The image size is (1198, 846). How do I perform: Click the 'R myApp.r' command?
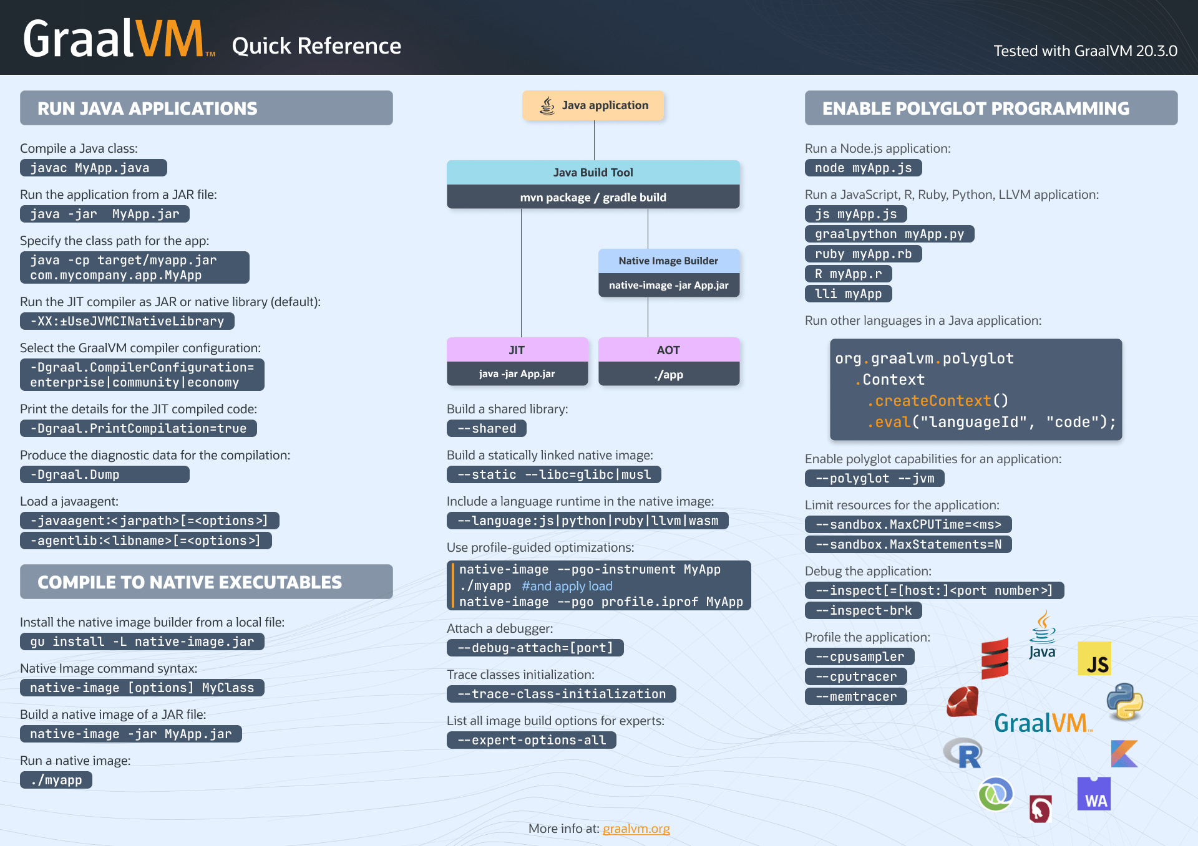point(848,274)
